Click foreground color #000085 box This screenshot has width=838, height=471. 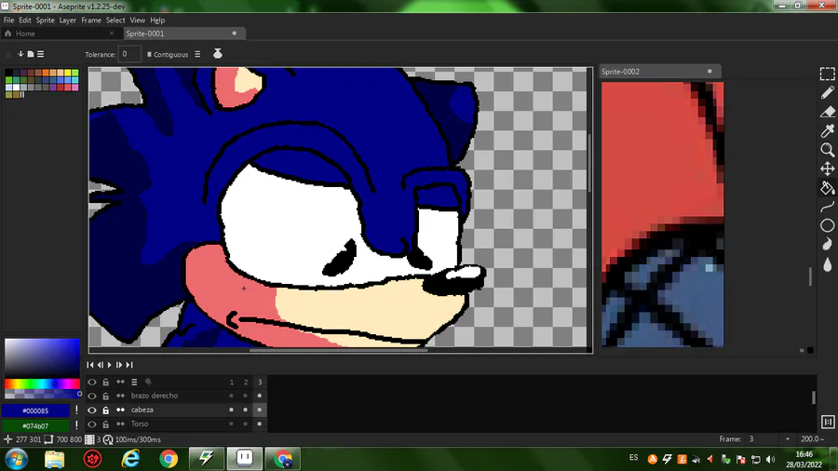(x=35, y=410)
